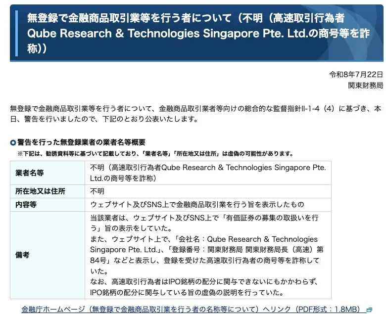Click the remark sentence starting なお、高速取引行為者はIPO銘柄

pos(204,287)
